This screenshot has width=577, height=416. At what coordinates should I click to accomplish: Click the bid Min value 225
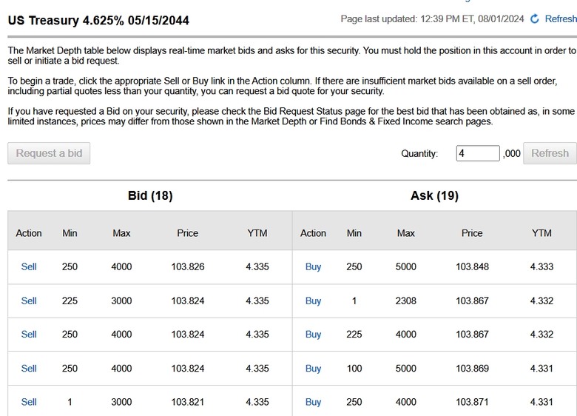click(x=70, y=301)
